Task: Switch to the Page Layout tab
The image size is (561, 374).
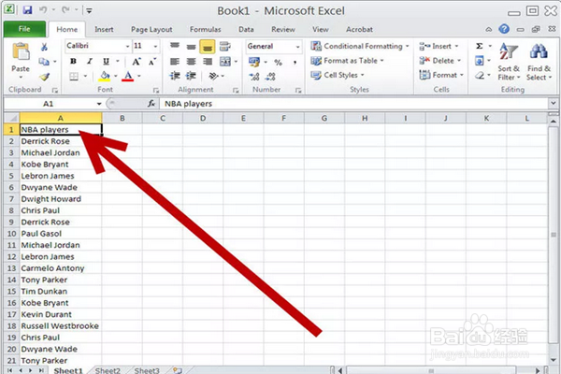Action: click(151, 30)
